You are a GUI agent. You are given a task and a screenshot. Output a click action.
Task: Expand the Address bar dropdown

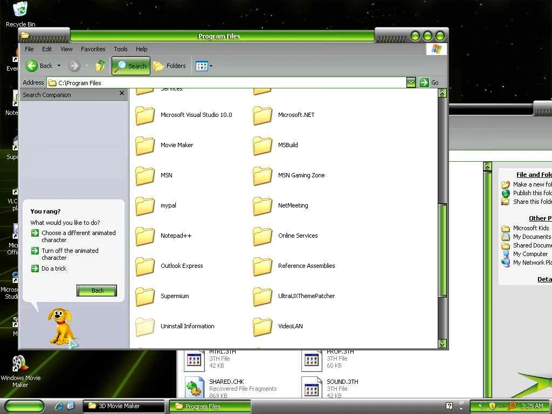[410, 82]
